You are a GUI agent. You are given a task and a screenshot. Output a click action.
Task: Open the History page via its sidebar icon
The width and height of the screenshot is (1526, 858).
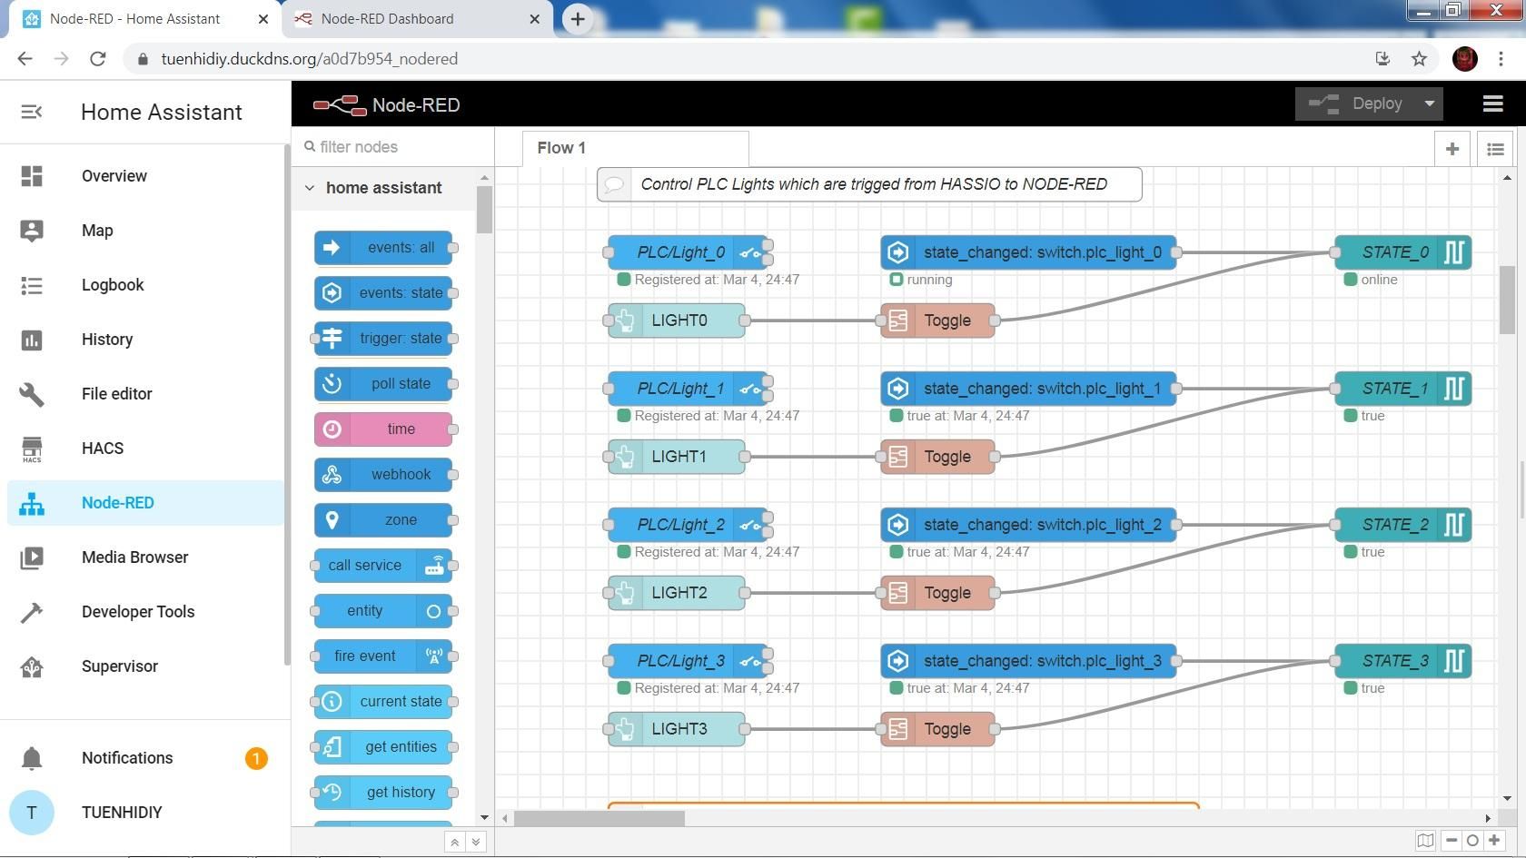tap(32, 340)
